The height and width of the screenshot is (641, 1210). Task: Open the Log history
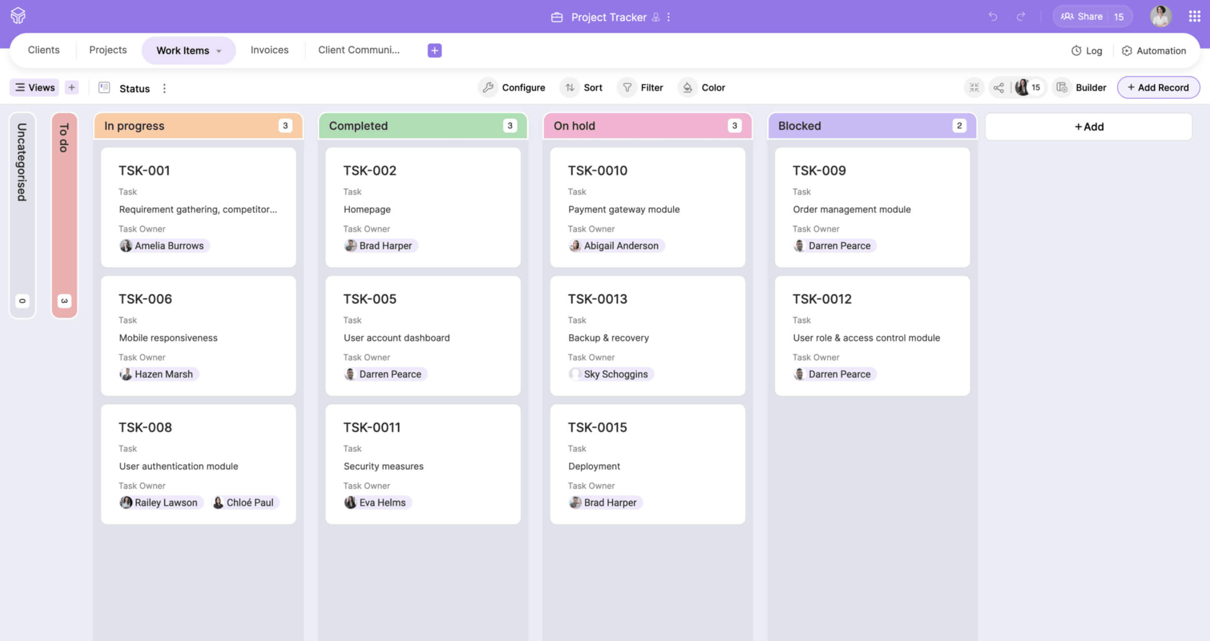(x=1087, y=51)
